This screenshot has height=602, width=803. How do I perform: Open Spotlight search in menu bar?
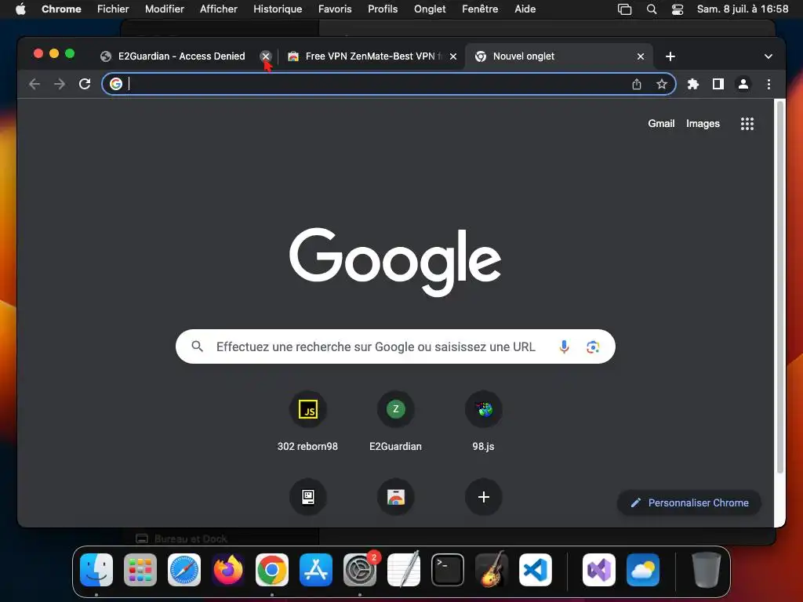coord(652,9)
